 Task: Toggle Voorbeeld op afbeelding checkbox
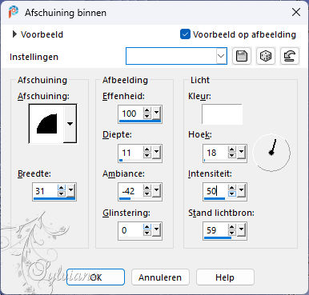coord(185,34)
